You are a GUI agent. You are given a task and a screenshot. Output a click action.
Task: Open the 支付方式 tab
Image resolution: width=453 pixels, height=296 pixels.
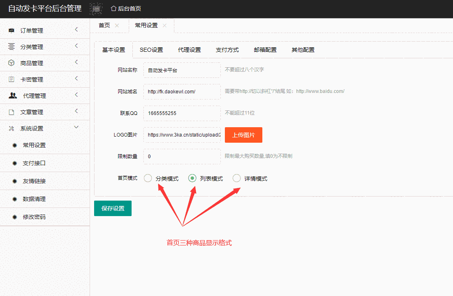227,50
